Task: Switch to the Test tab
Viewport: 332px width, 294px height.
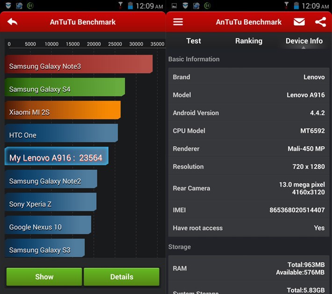Action: click(x=194, y=41)
